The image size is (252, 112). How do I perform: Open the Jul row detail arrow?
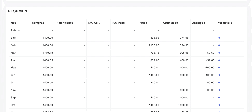click(219, 83)
